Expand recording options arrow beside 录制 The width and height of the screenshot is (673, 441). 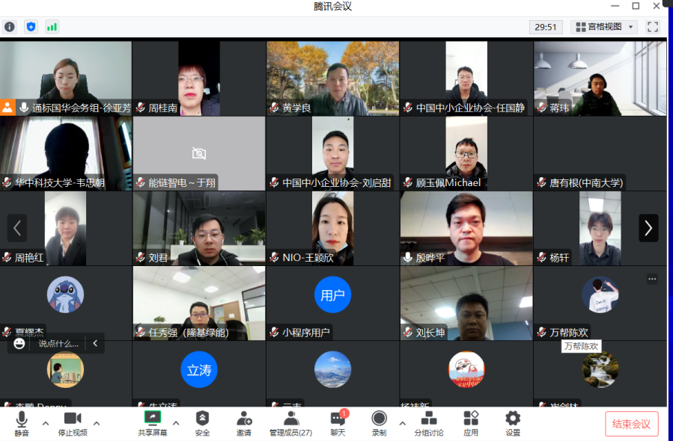pyautogui.click(x=402, y=423)
